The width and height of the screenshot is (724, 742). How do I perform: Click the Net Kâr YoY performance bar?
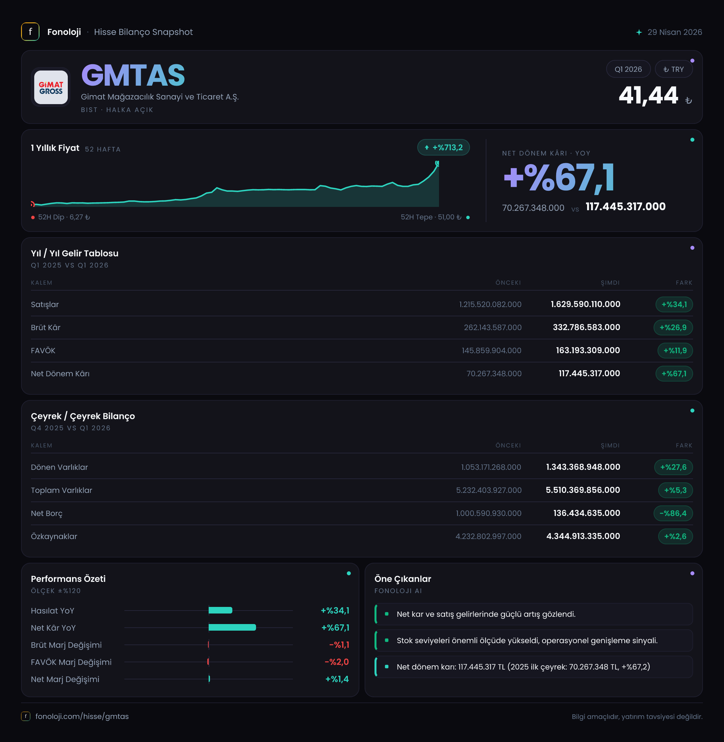pyautogui.click(x=232, y=627)
